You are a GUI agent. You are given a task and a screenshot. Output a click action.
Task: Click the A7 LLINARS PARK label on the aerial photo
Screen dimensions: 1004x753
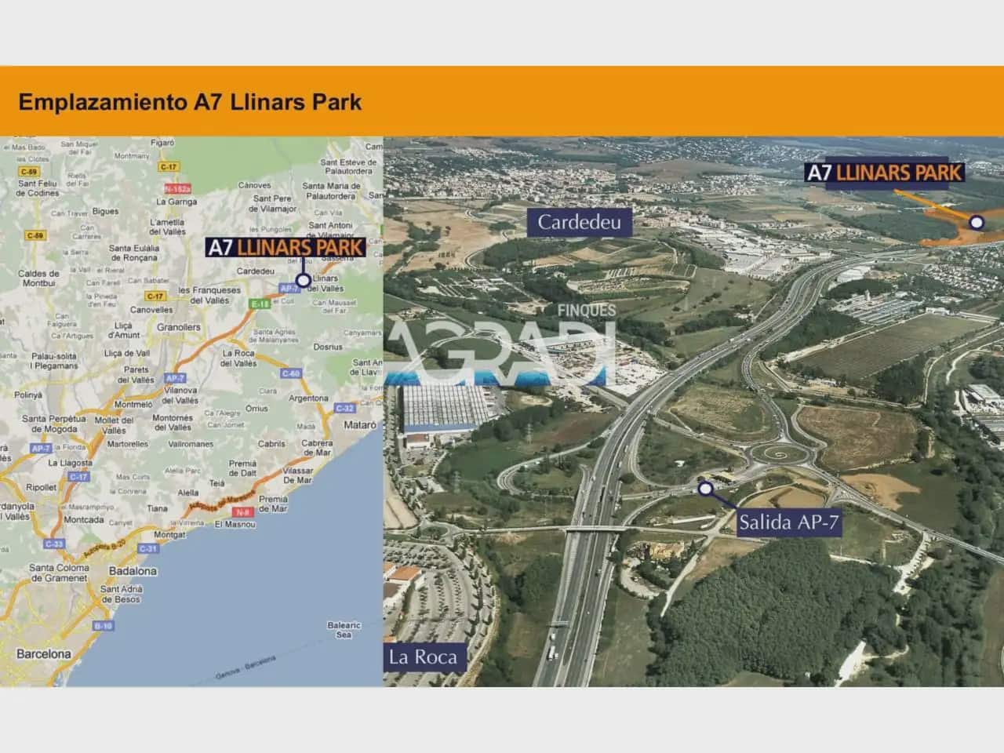tap(885, 173)
